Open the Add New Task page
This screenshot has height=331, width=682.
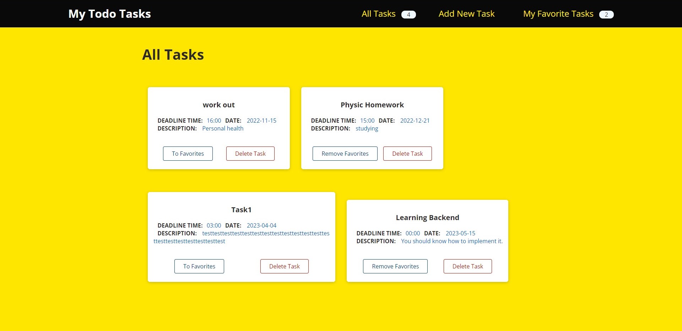coord(466,14)
